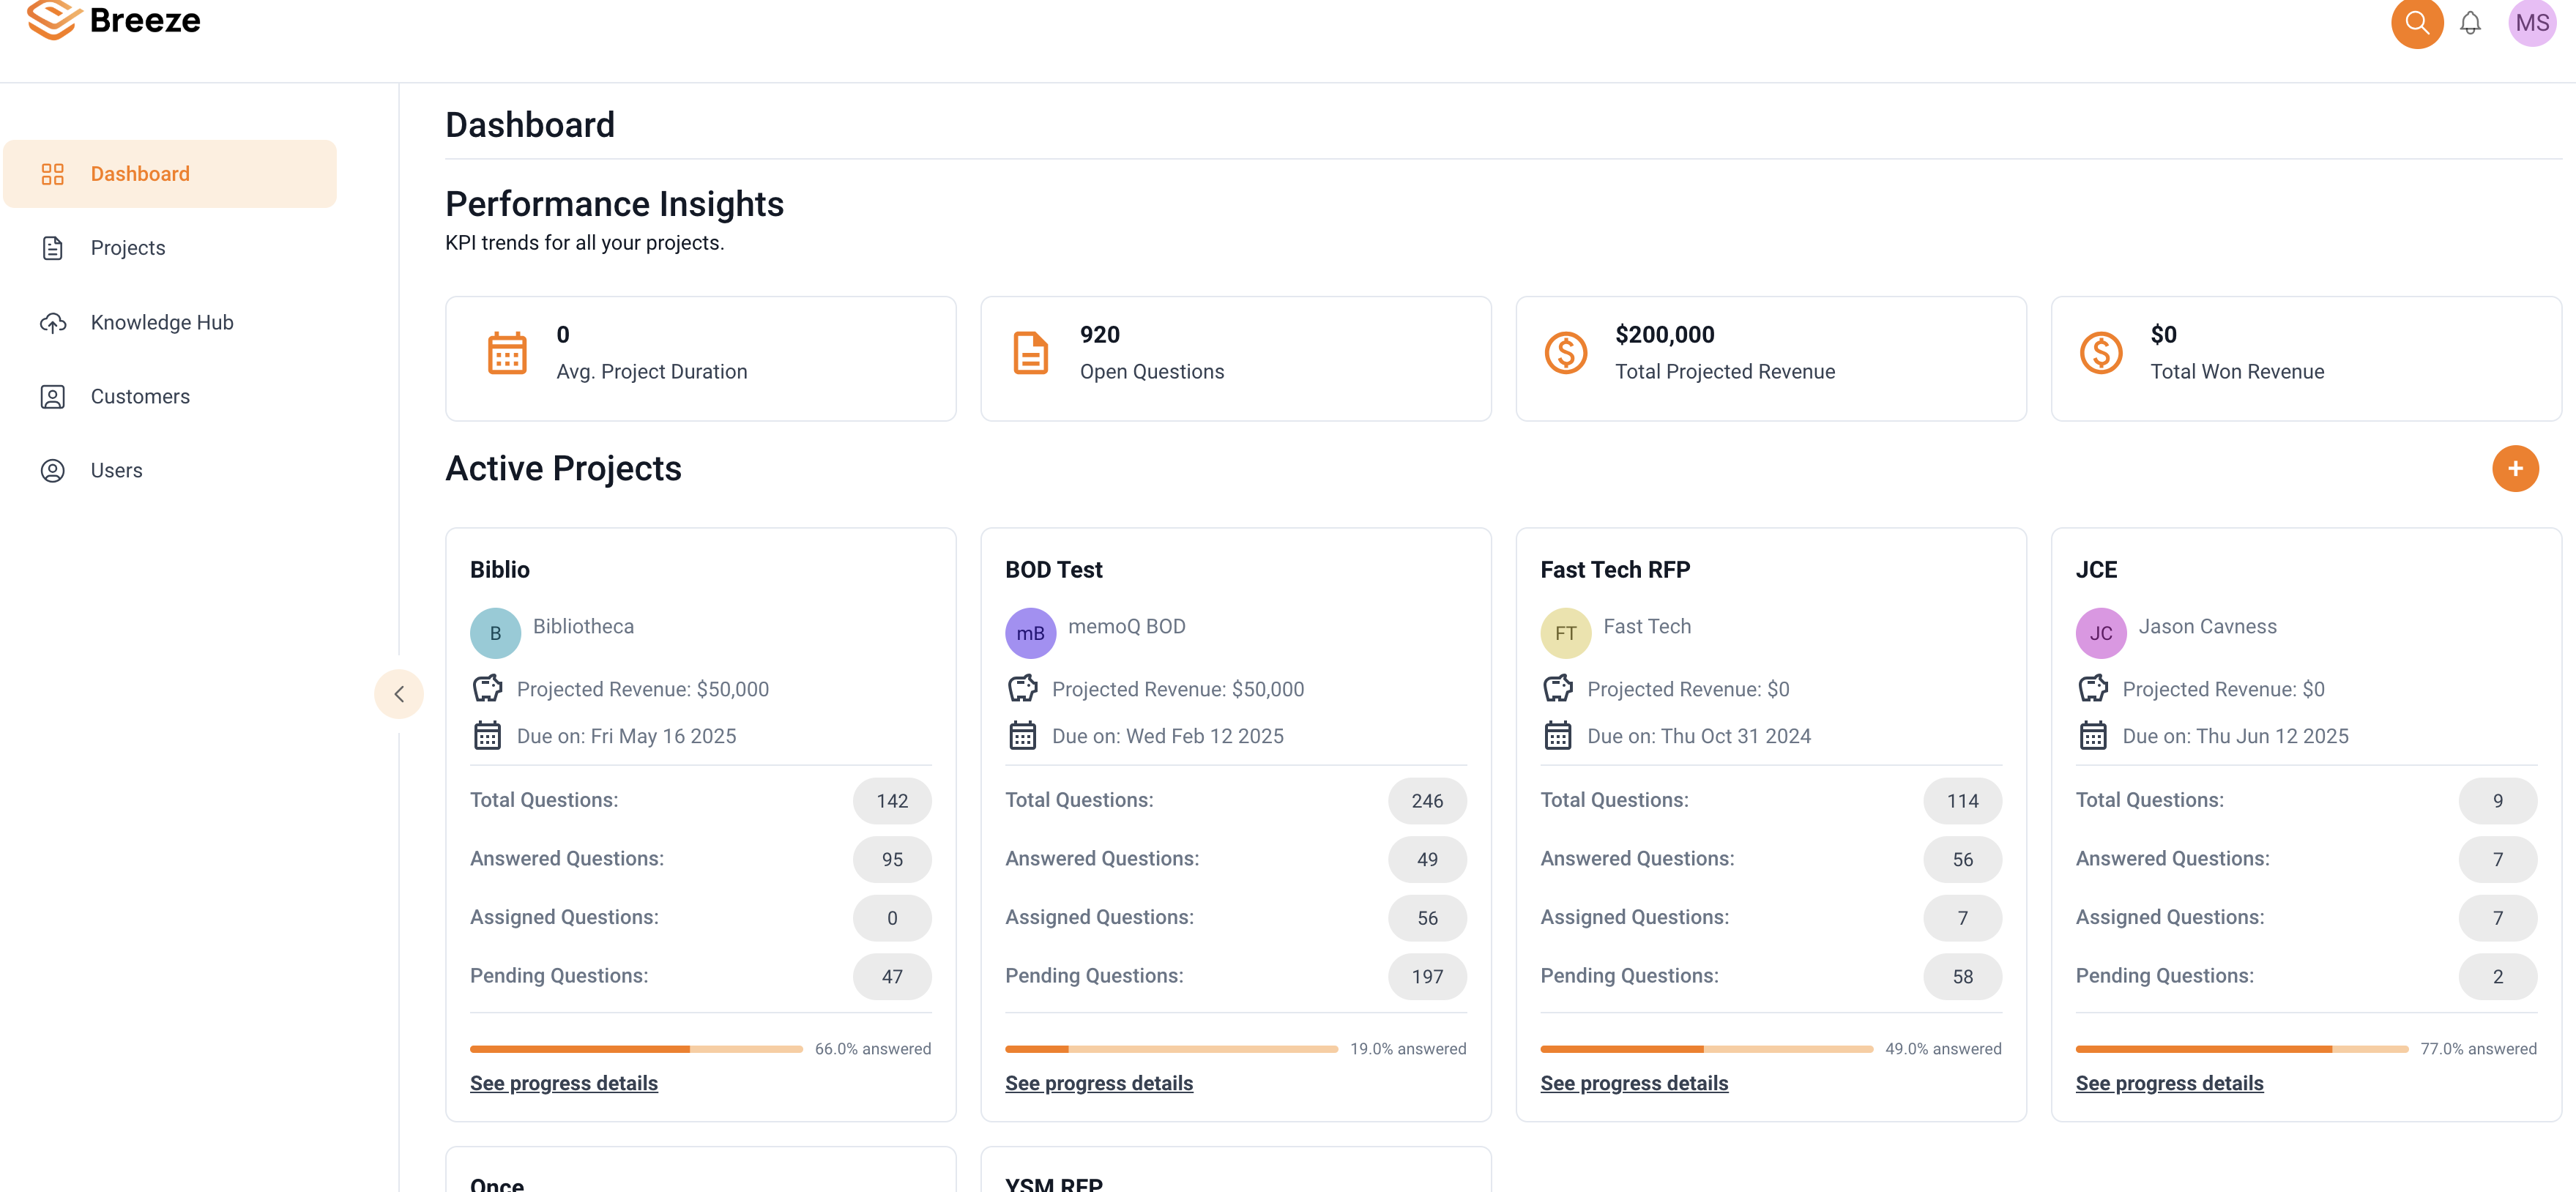Screen dimensions: 2576x1192
Task: Open the Fast Tech FT avatar
Action: click(x=1566, y=632)
